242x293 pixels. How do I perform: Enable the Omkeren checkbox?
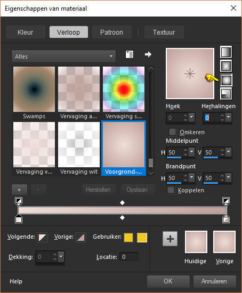[172, 132]
